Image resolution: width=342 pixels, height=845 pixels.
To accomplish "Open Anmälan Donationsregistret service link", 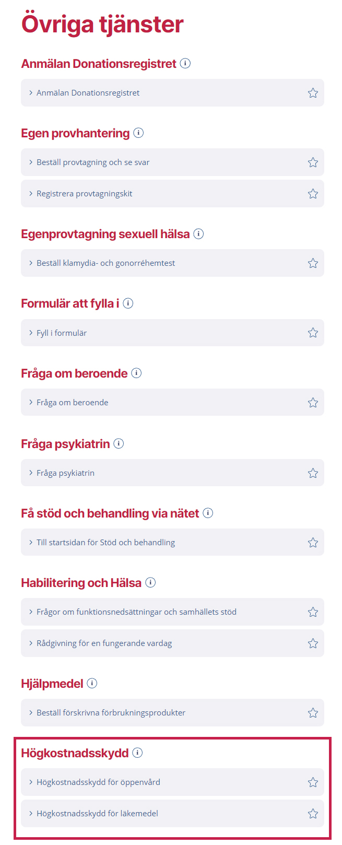I will coord(88,93).
